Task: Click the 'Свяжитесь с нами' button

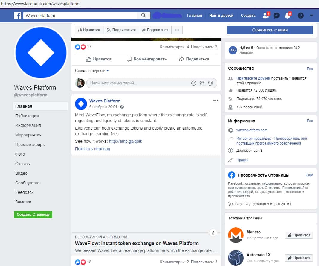Action: pos(270,30)
